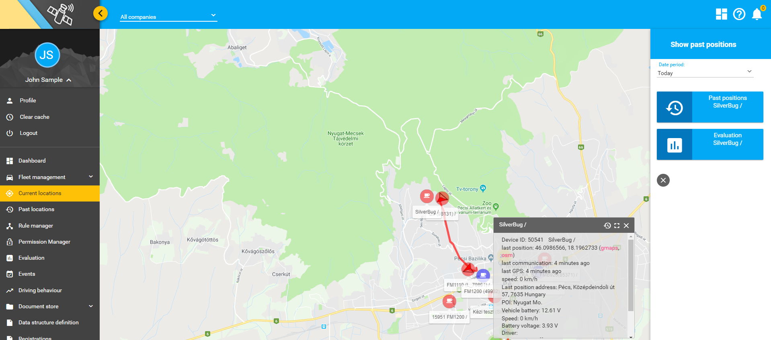Screen dimensions: 771x340
Task: Open Rule manager from sidebar
Action: click(x=35, y=226)
